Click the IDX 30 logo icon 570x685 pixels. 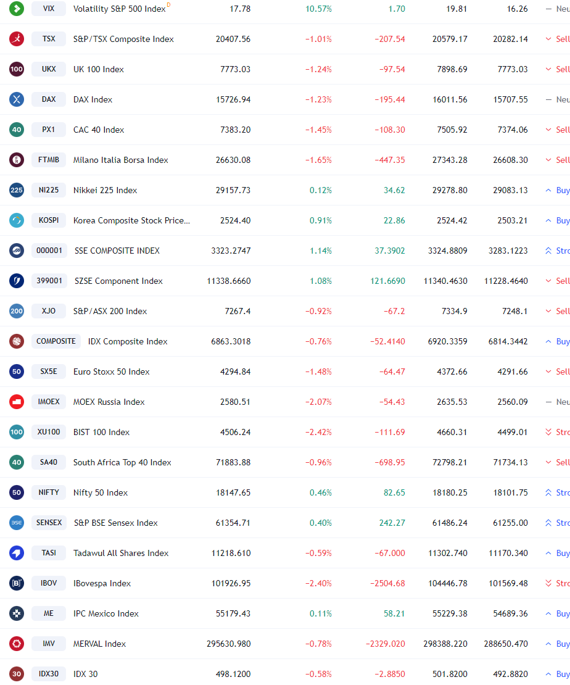pos(17,674)
